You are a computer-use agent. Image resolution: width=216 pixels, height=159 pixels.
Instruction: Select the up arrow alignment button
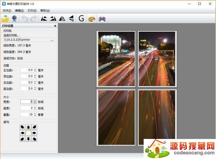click(28, 127)
